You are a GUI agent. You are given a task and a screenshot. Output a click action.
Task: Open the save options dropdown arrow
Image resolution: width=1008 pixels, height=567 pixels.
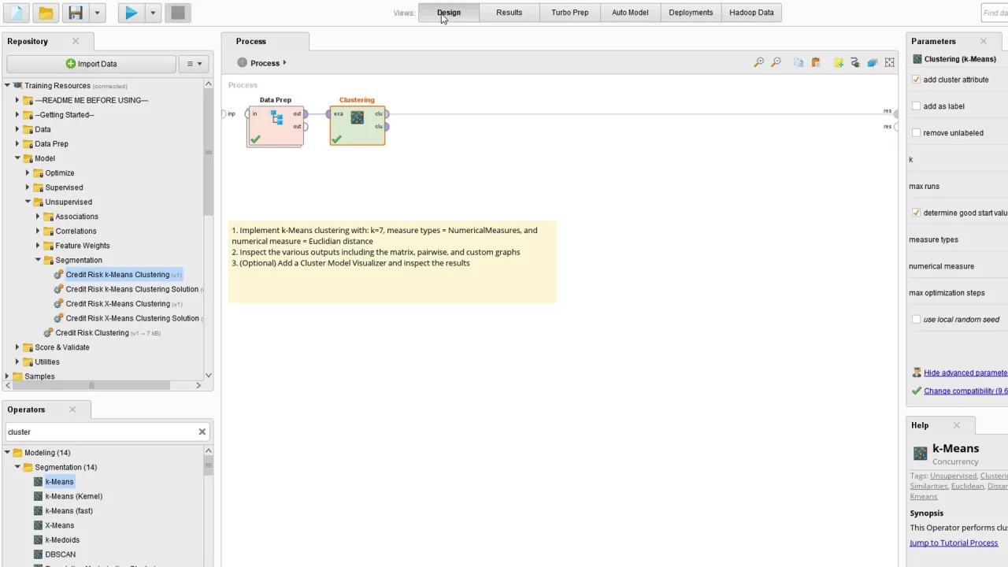point(97,13)
